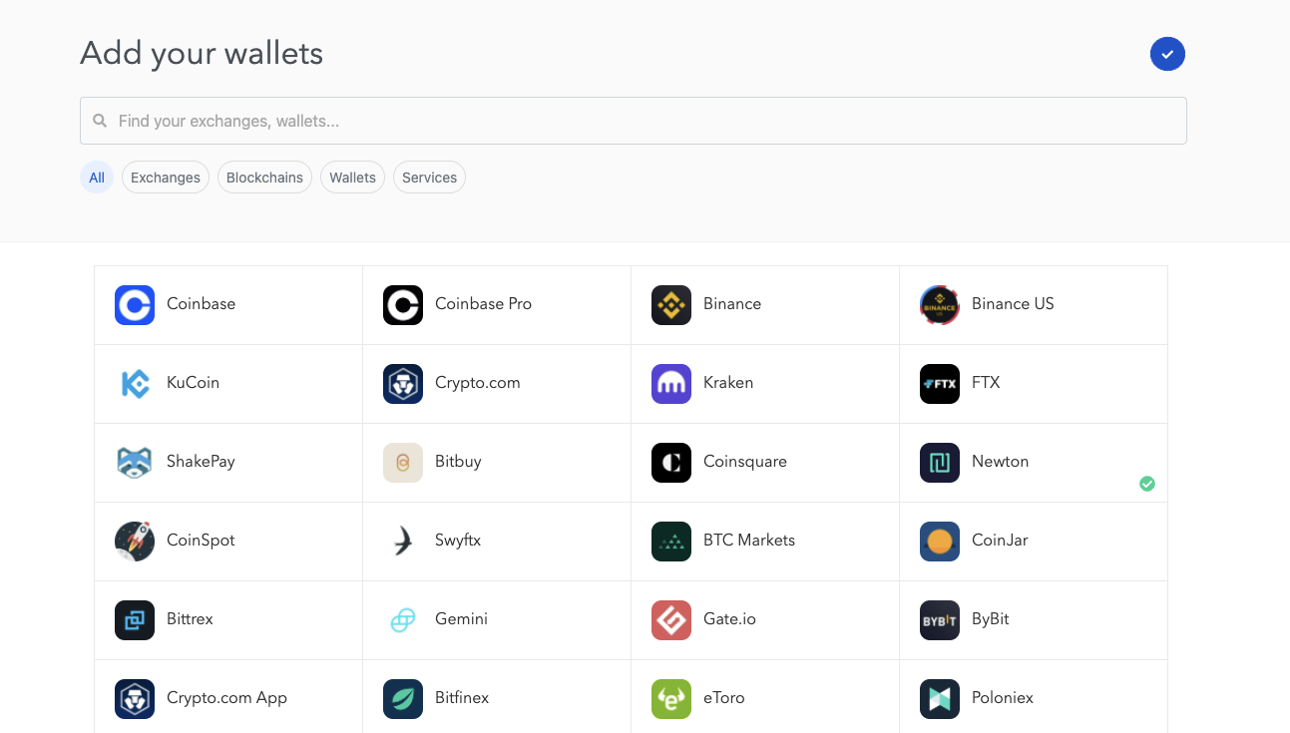Select the CoinSpot rocket icon
Viewport: 1290px width, 733px height.
click(x=135, y=541)
